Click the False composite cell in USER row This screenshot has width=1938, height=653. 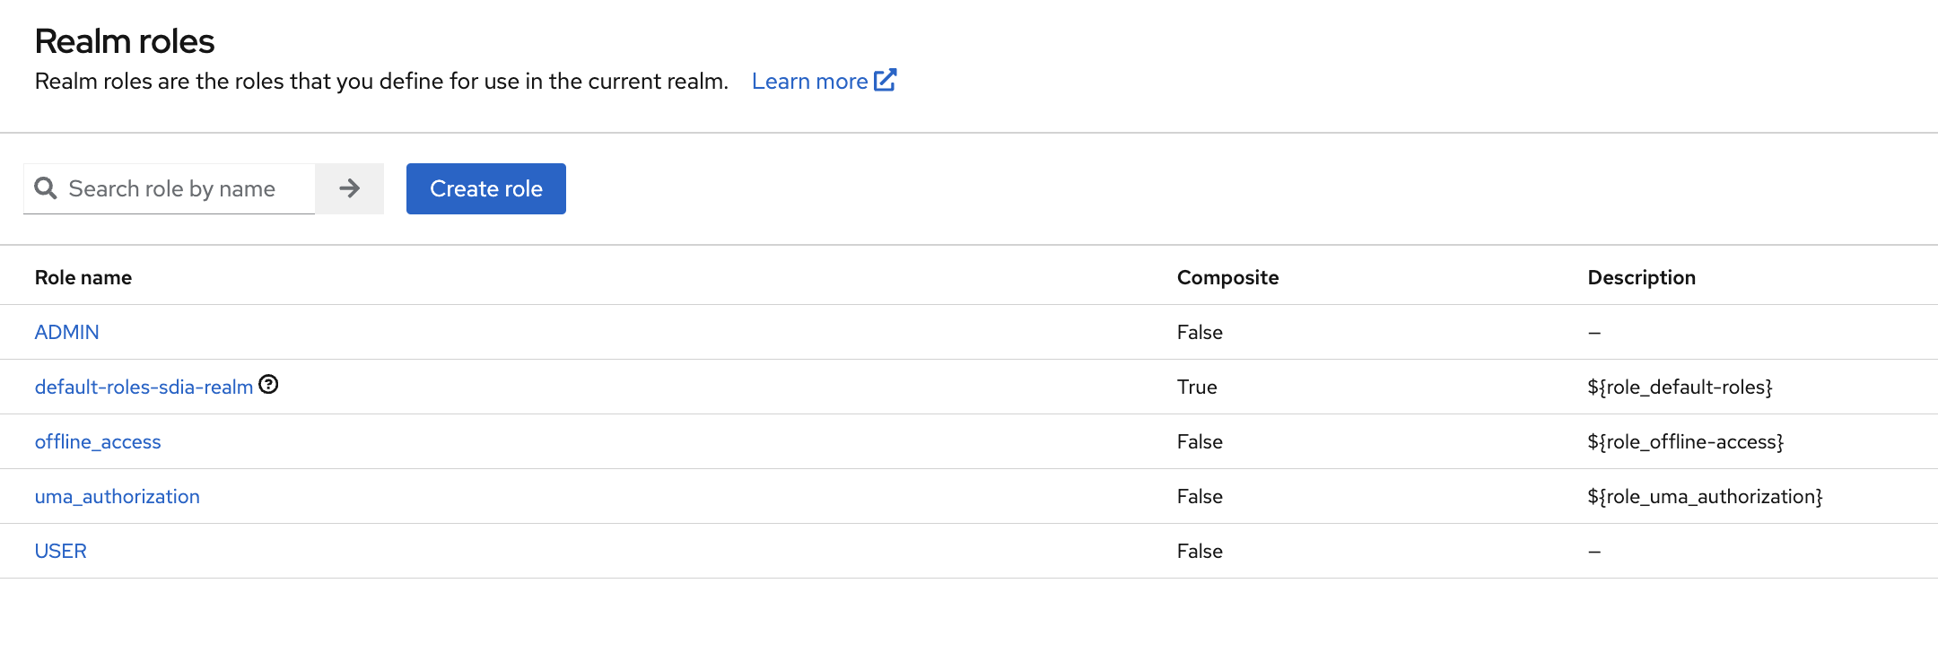1200,551
